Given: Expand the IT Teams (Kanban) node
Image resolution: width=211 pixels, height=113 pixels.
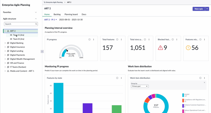Looking at the screenshot, I should [x=5, y=67].
